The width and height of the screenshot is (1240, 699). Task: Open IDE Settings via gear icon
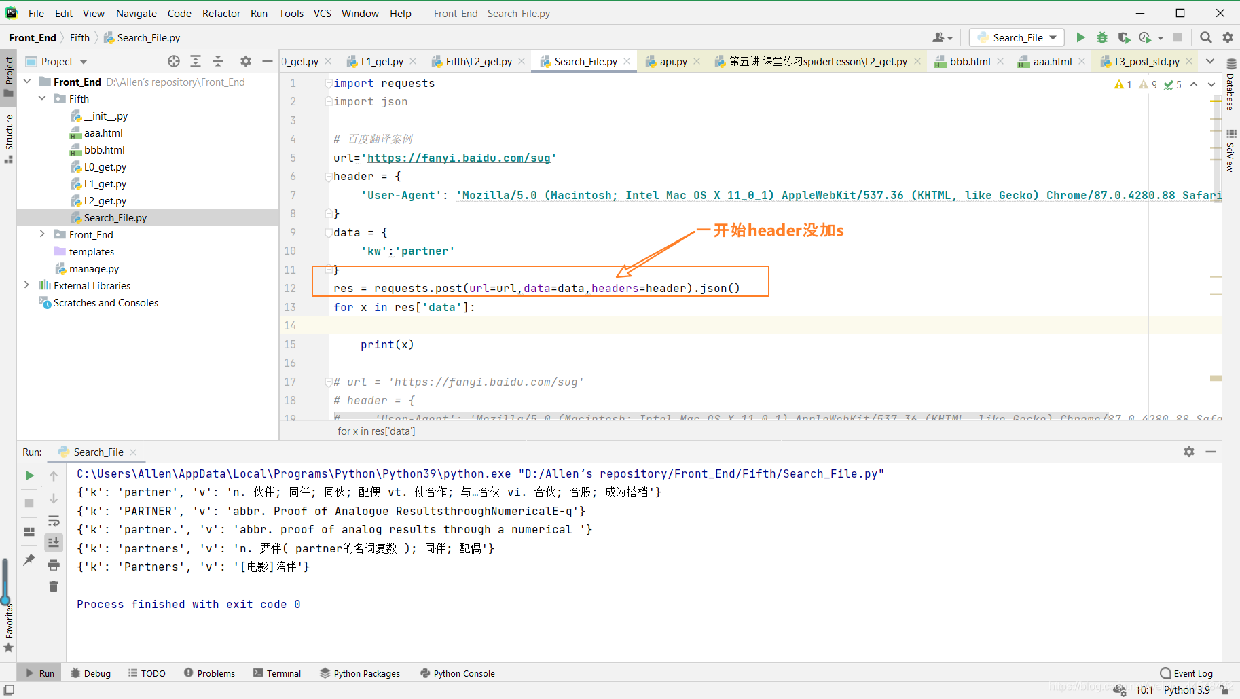1228,37
